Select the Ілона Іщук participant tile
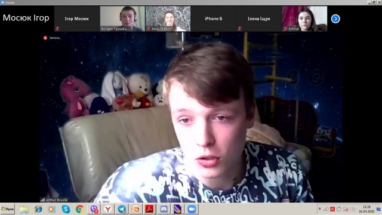Image resolution: width=382 pixels, height=215 pixels. pos(259,19)
